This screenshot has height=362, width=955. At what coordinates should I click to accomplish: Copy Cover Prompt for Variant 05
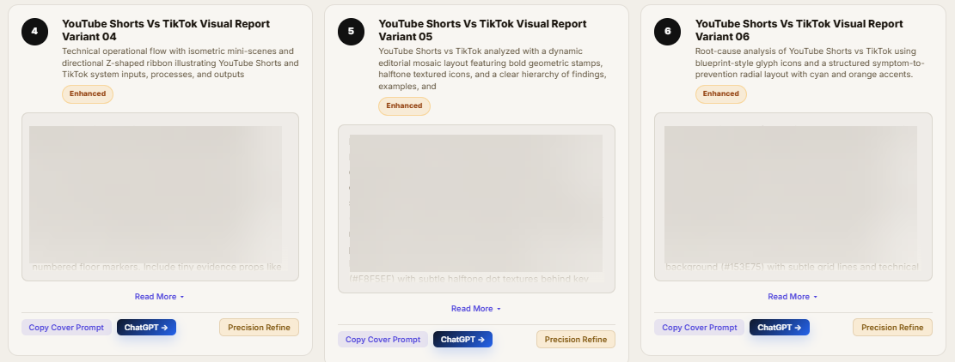coord(383,340)
